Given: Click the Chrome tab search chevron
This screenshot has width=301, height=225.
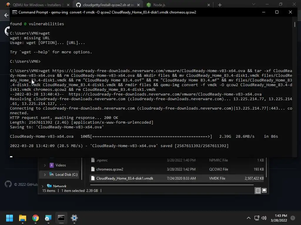Looking at the screenshot, I should tap(254, 4).
